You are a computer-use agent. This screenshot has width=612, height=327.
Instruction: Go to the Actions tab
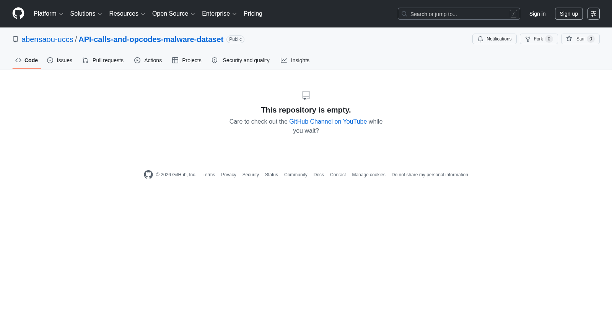click(148, 60)
